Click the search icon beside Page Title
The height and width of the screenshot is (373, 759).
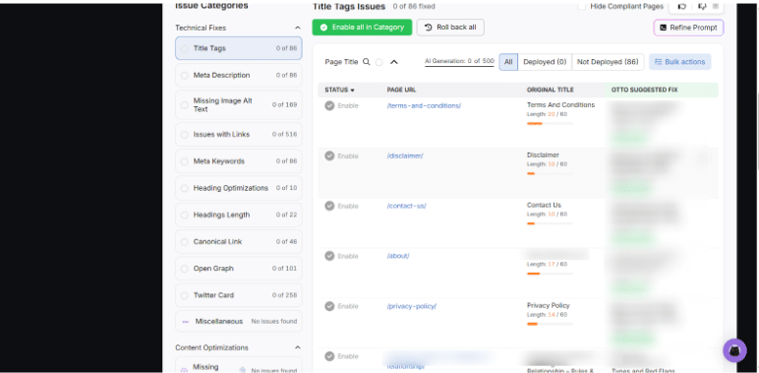(367, 62)
